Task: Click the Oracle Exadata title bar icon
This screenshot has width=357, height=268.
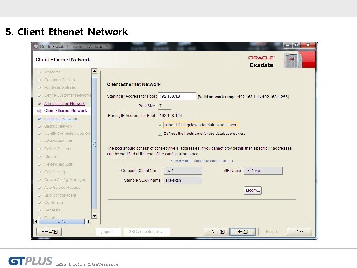Action: coord(36,47)
